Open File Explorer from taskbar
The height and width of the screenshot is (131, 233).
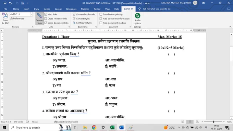coord(85,128)
